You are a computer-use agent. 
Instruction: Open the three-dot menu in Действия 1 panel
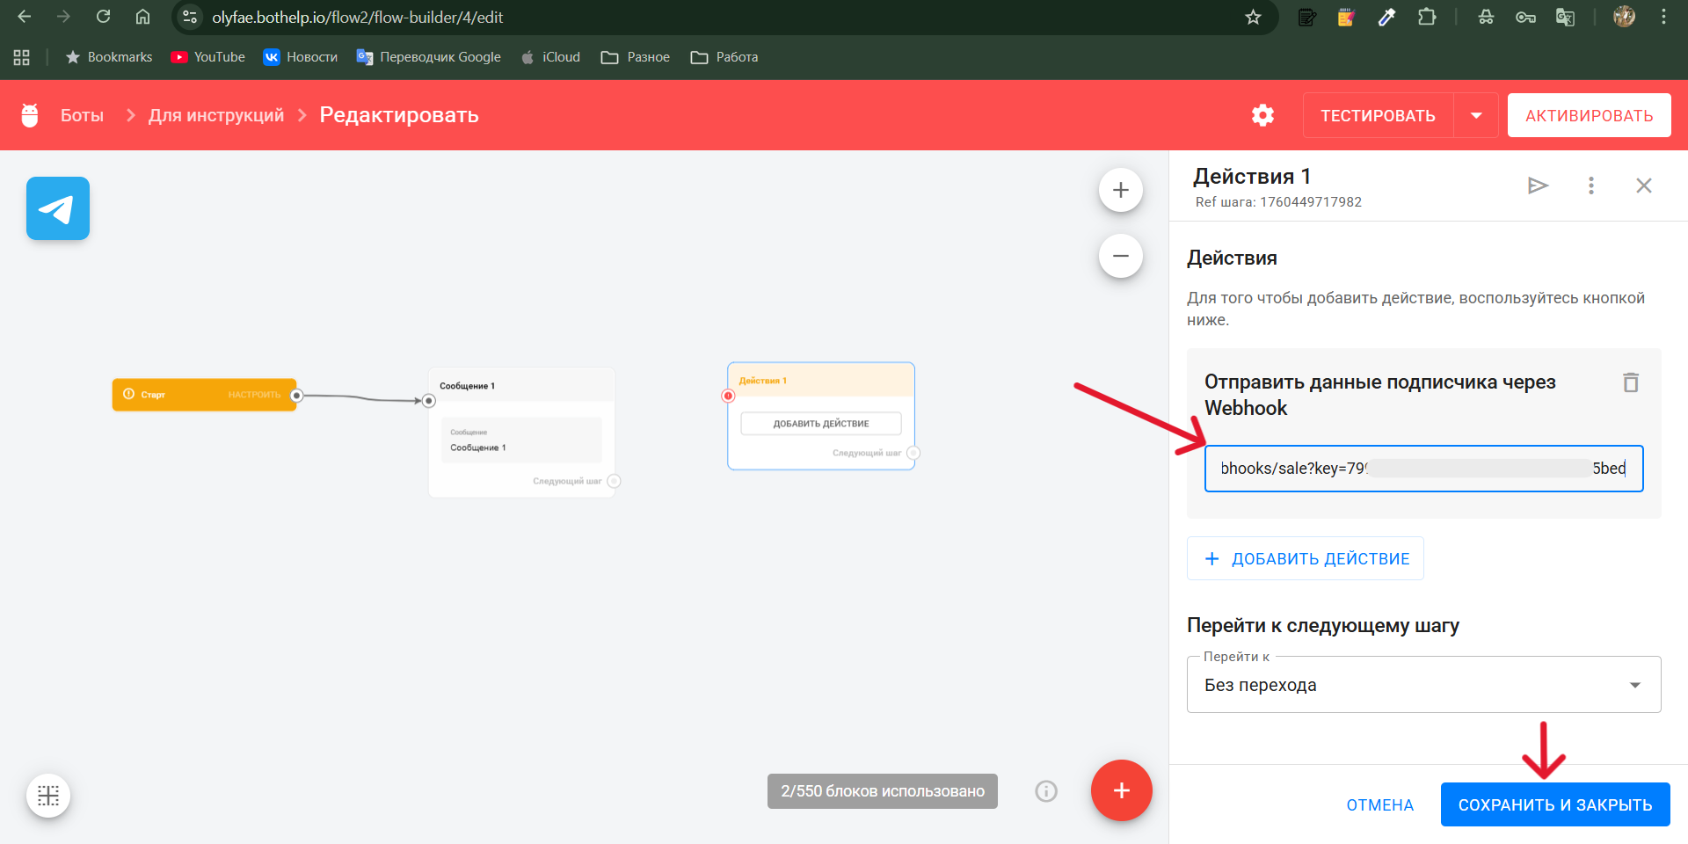1590,186
